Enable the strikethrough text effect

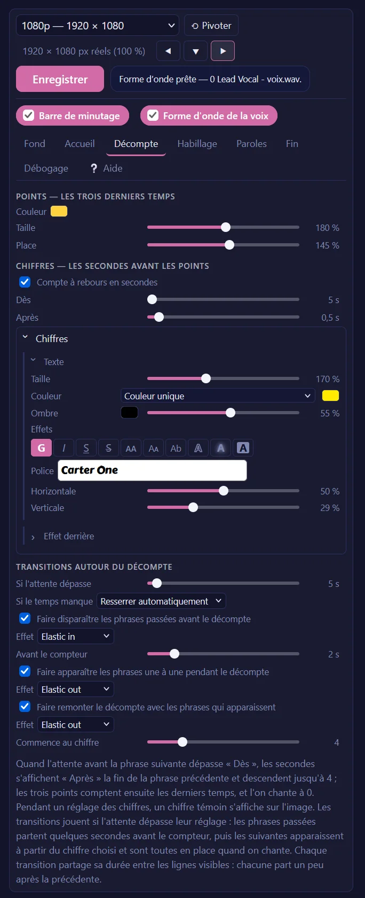coord(108,448)
